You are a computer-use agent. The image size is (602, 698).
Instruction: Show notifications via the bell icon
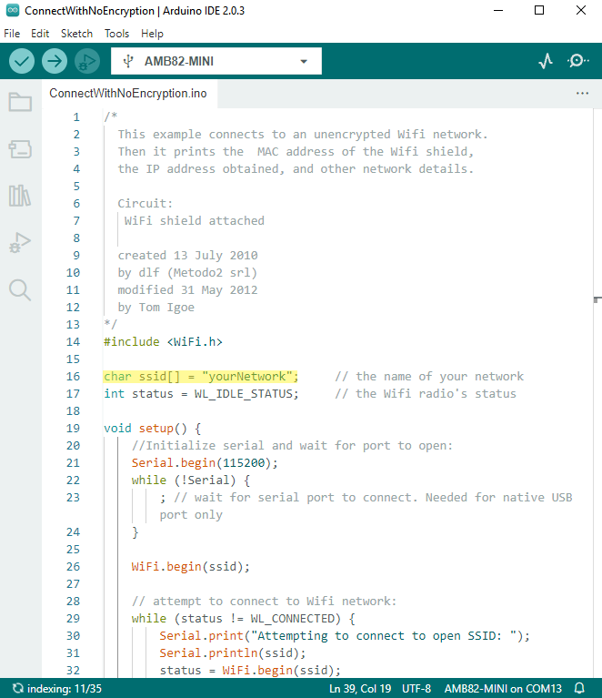[x=579, y=689]
